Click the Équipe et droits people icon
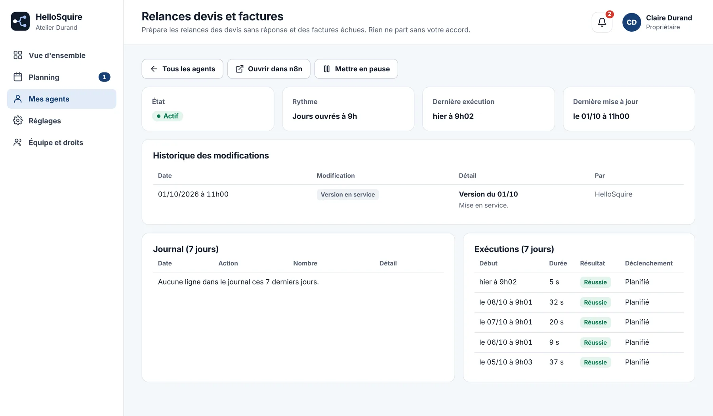Screen dimensions: 713x416 click(18, 142)
